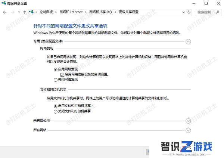
Task: Toggle 启用网络连接设备的自动设置 checkbox
Action: coord(62,74)
